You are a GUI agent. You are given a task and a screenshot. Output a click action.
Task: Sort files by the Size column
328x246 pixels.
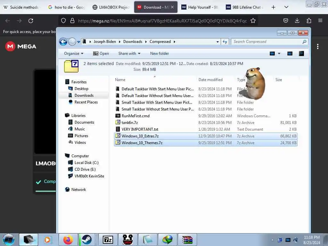(x=279, y=80)
